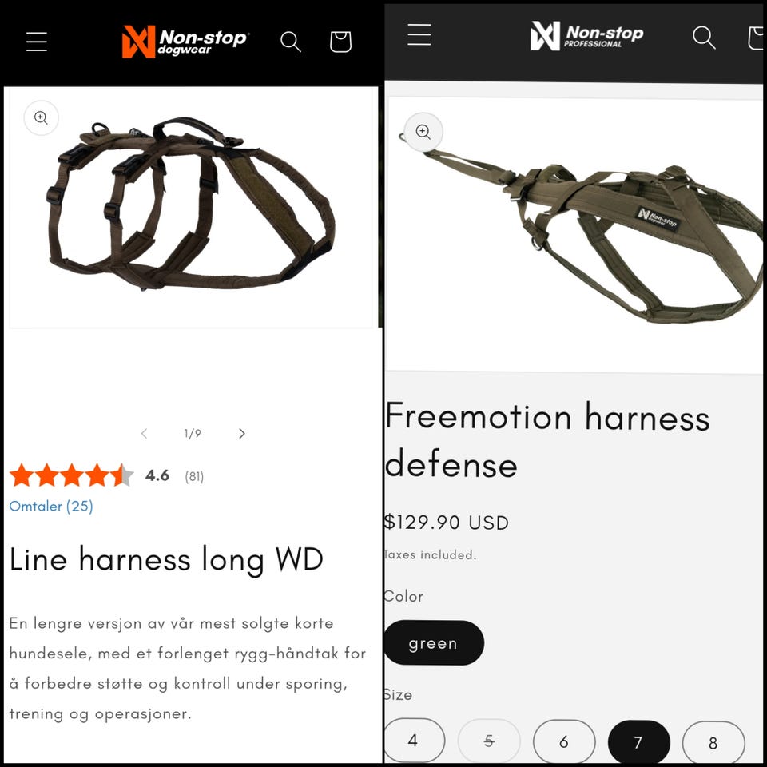Zoom in on the Line harness image
The width and height of the screenshot is (767, 767).
coord(41,118)
